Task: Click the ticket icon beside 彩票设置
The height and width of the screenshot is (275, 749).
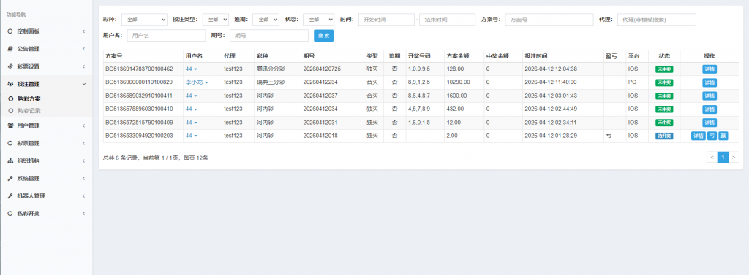Action: click(10, 66)
